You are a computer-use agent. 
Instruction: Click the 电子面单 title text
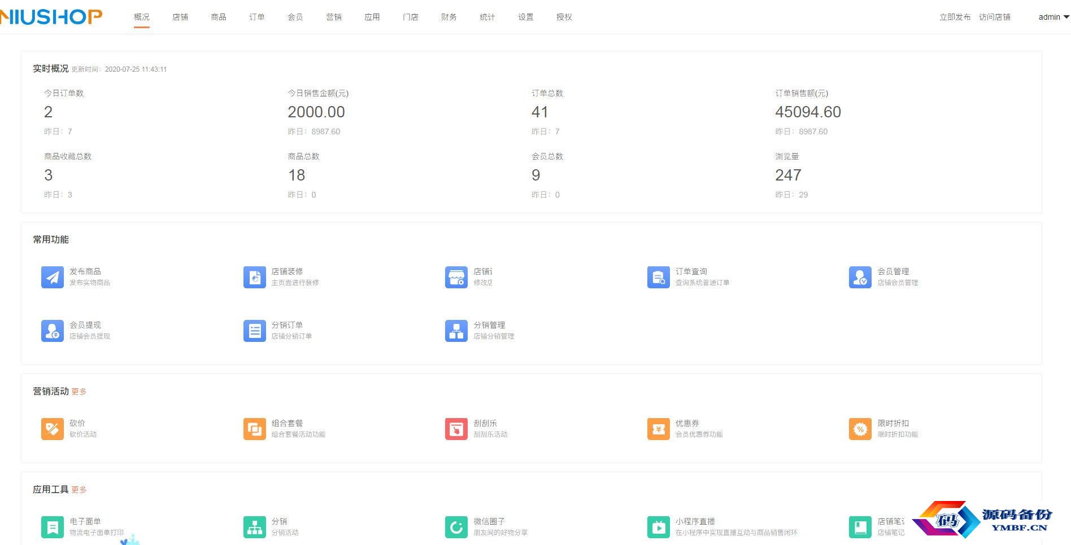point(85,521)
